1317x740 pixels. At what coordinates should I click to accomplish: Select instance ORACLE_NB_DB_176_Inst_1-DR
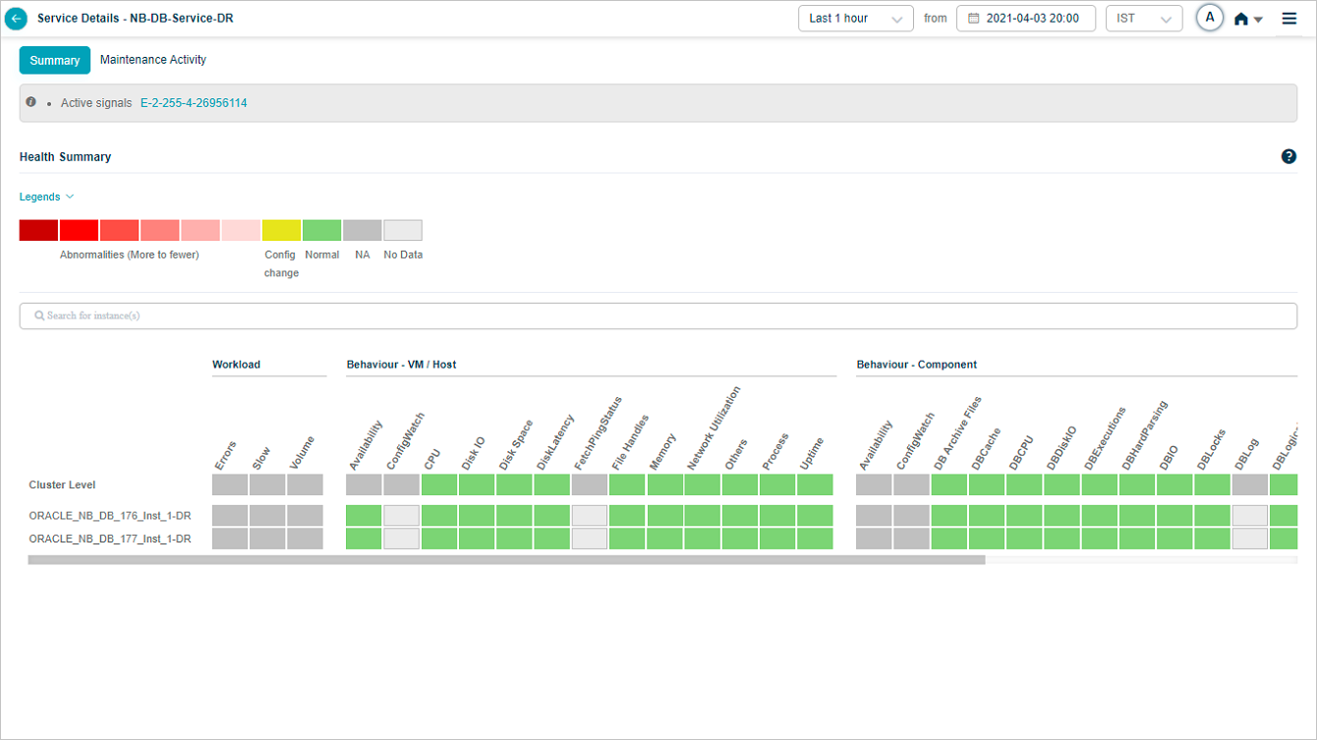click(110, 516)
